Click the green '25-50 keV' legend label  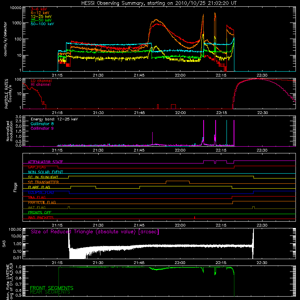(41, 20)
